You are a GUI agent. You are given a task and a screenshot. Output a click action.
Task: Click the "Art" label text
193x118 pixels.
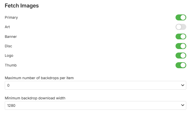coord(7,27)
